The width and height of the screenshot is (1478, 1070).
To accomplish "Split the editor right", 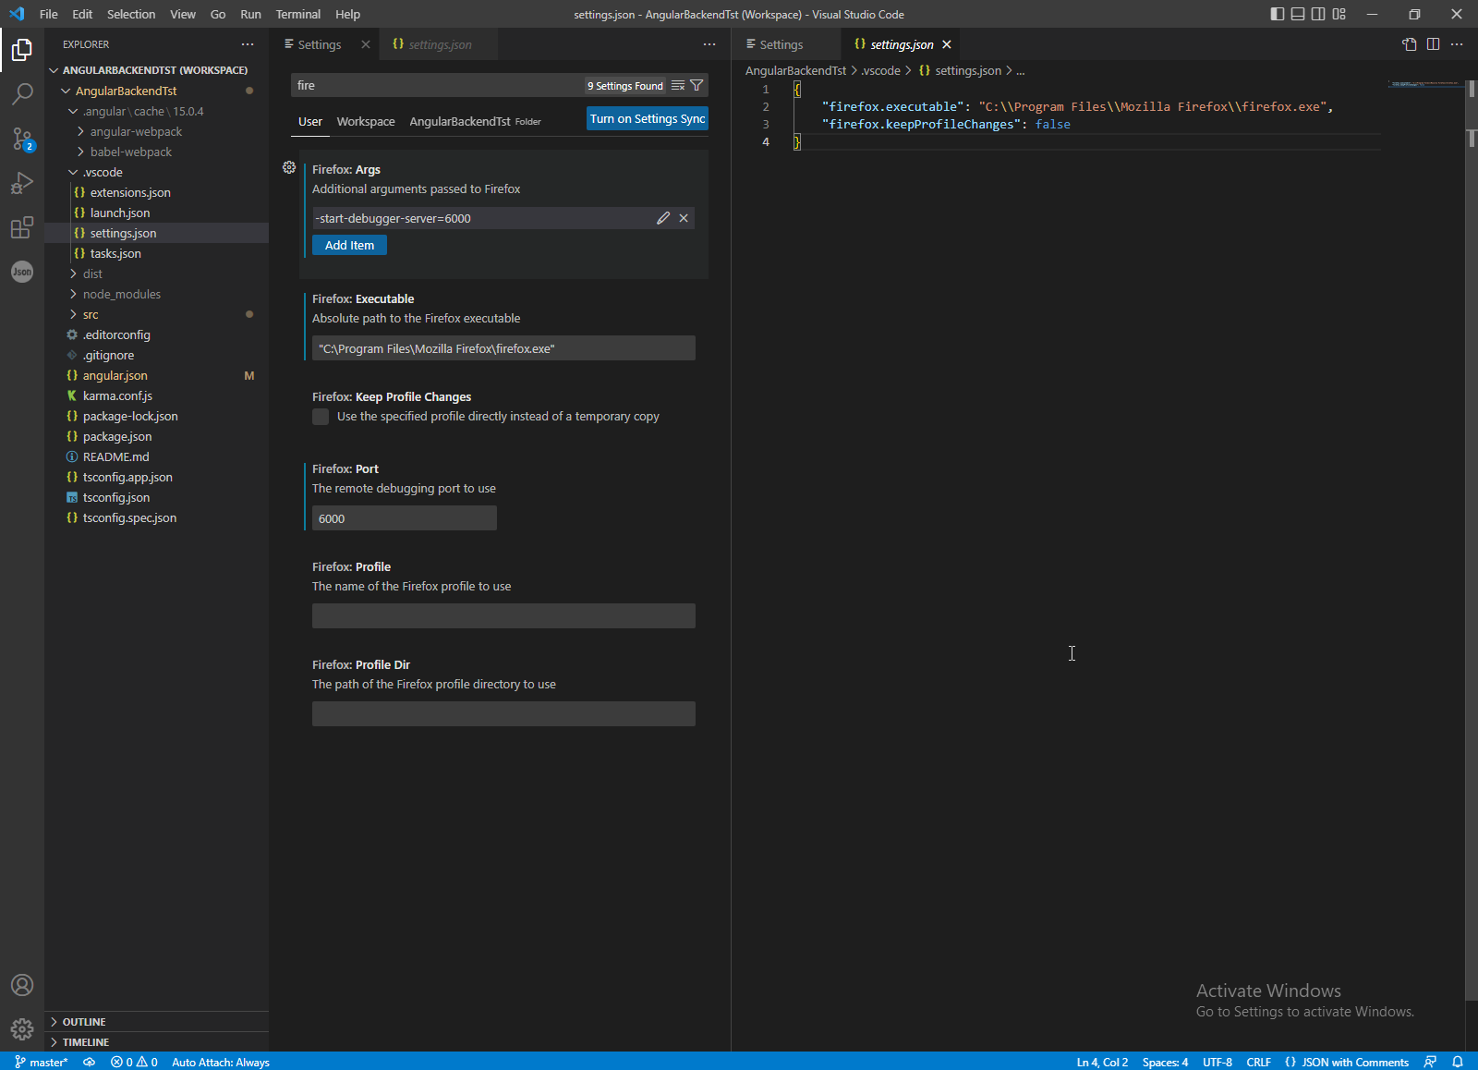I will [x=1433, y=44].
